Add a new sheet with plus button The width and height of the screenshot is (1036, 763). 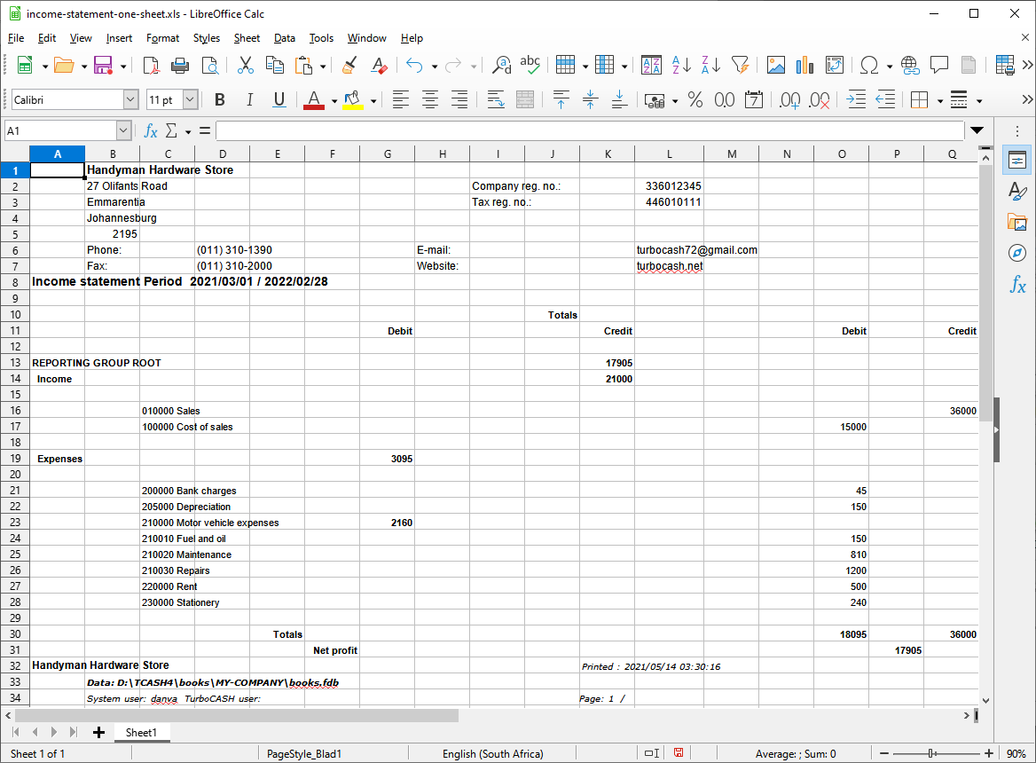click(x=98, y=733)
